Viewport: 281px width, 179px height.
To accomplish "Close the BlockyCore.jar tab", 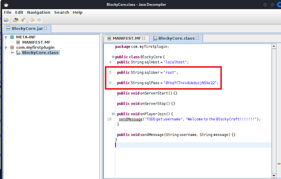I will 46,29.
